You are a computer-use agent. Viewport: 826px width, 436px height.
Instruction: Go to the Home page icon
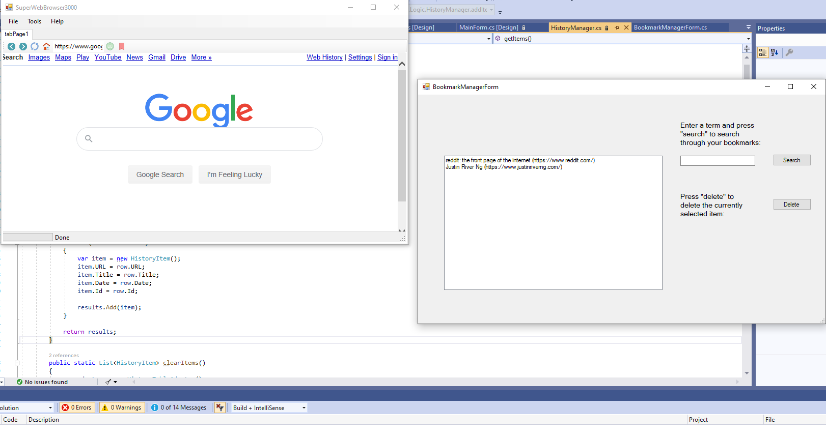pyautogui.click(x=46, y=46)
